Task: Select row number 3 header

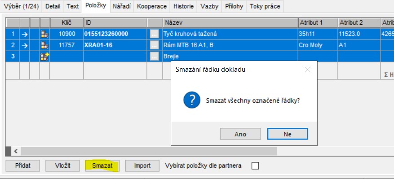Action: pyautogui.click(x=13, y=57)
